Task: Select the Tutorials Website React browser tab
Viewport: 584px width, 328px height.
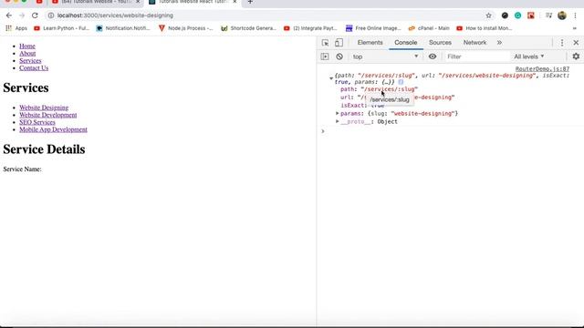Action: click(x=192, y=2)
